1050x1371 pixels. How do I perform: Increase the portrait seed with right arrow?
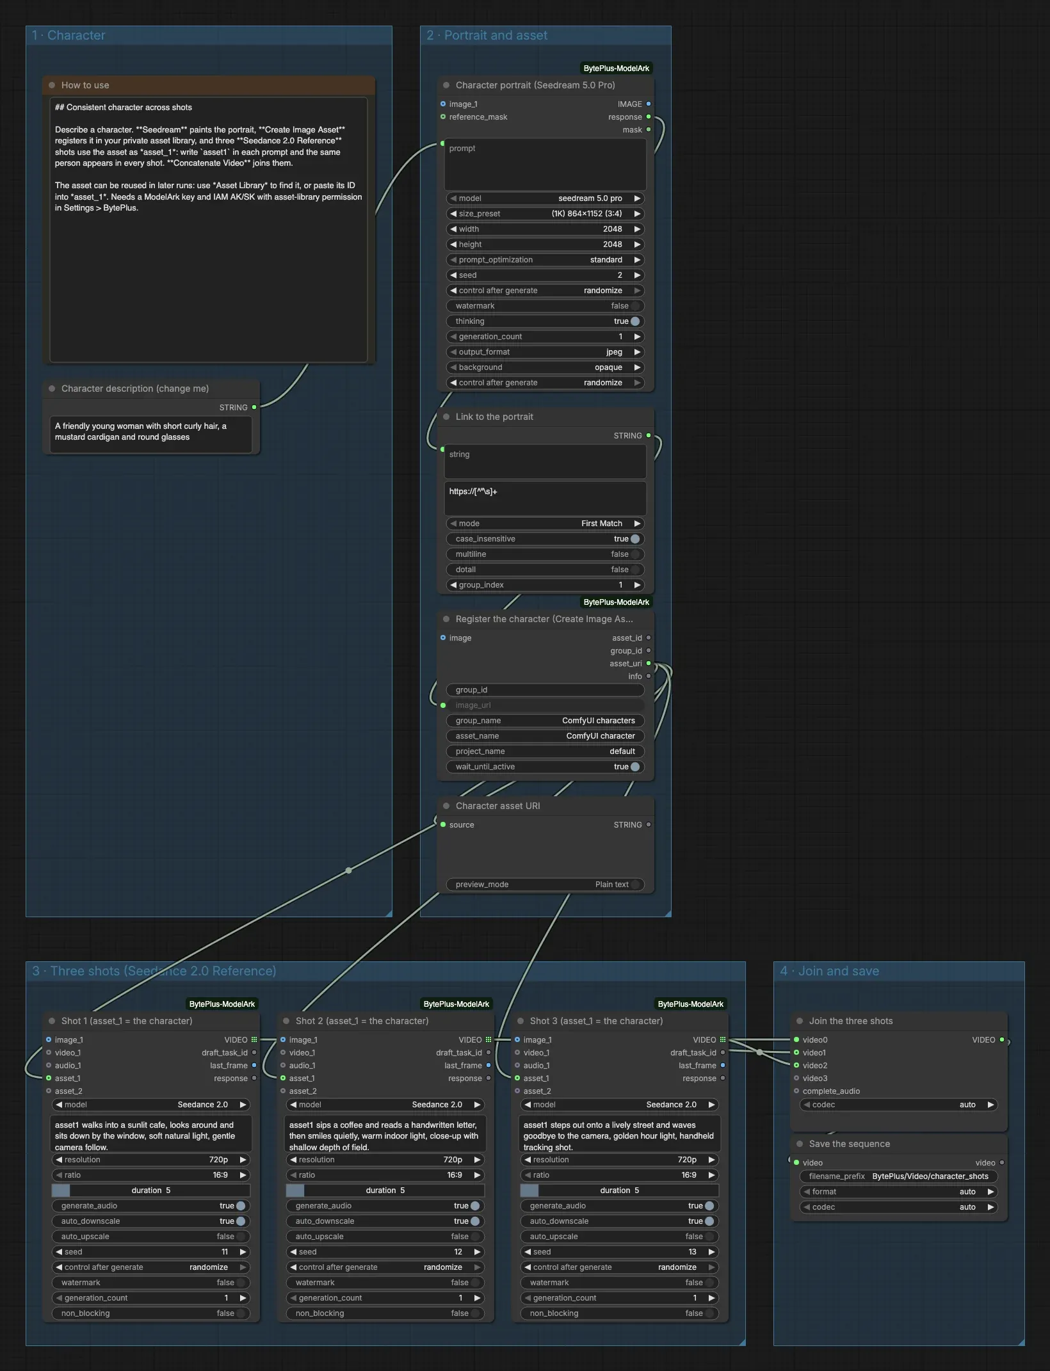pos(637,275)
